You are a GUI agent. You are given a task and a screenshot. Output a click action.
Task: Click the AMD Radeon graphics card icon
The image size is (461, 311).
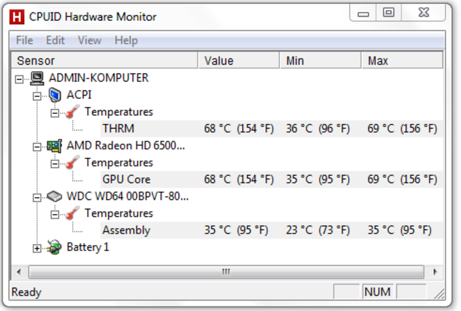55,146
